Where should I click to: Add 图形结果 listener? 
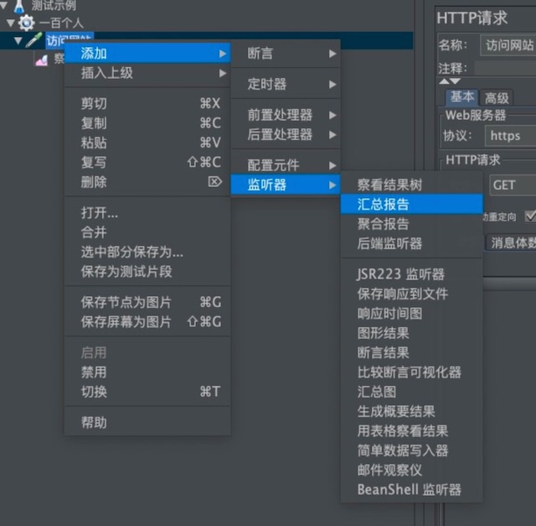(x=412, y=333)
